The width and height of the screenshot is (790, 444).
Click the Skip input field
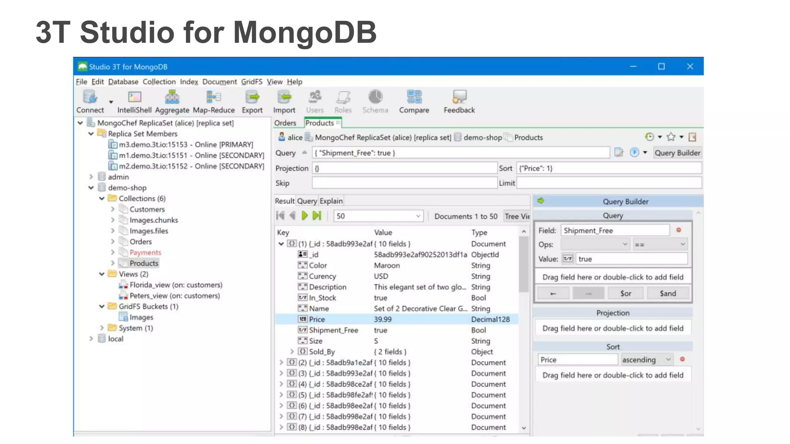[404, 183]
